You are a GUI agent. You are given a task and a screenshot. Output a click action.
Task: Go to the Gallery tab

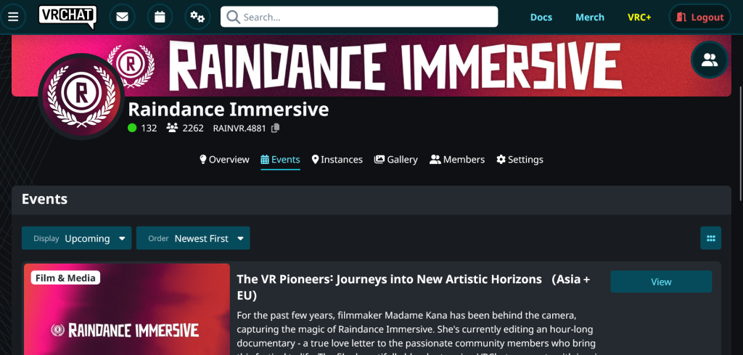[x=395, y=160]
